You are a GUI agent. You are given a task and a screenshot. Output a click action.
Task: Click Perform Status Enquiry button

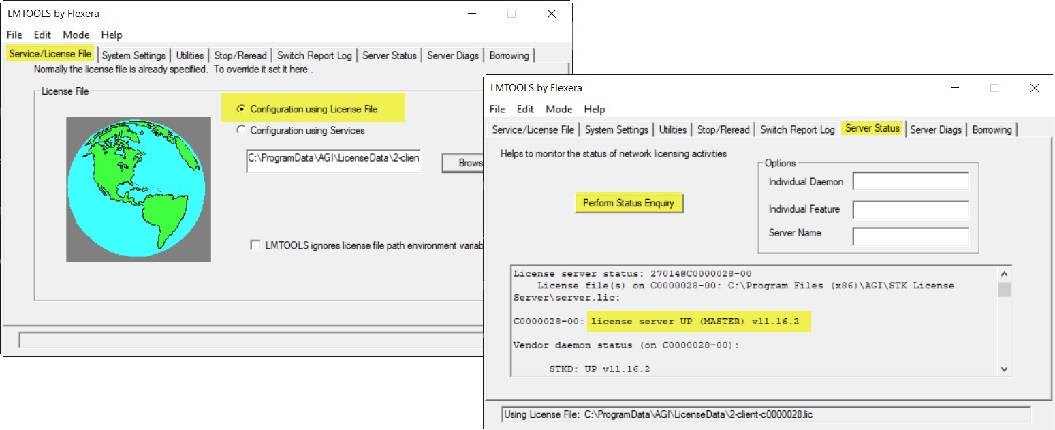[629, 203]
